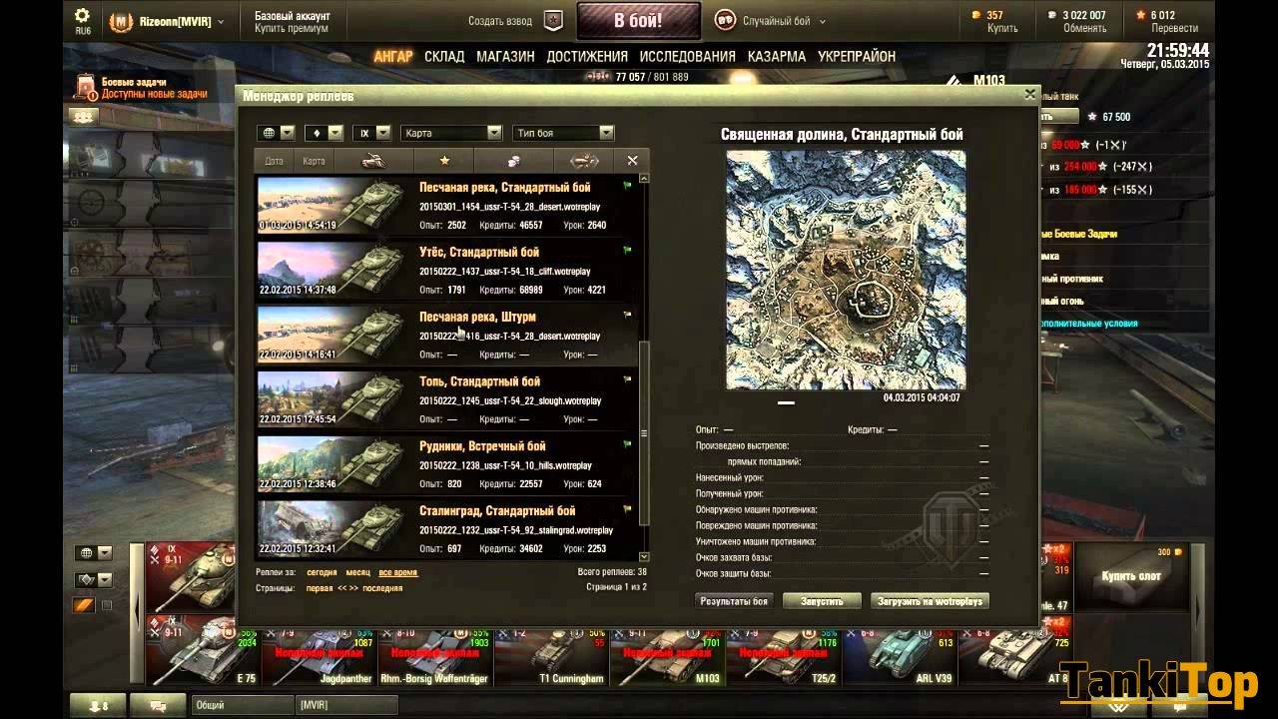The height and width of the screenshot is (719, 1278).
Task: Toggle favorite flag on Рудники replay
Action: 627,444
